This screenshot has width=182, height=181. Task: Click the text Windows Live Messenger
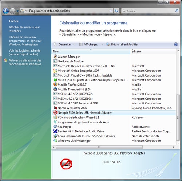(74, 141)
